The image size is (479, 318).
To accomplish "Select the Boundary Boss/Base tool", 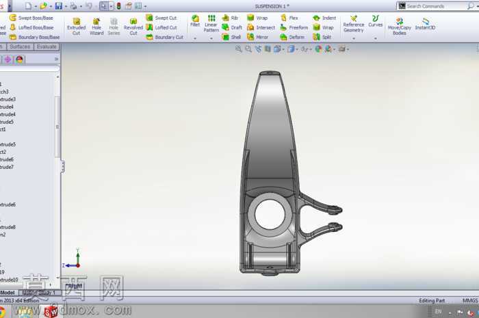I will point(34,37).
